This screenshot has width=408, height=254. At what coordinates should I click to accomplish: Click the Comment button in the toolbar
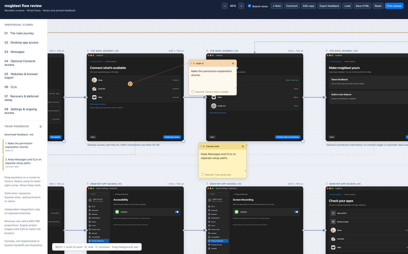point(292,6)
